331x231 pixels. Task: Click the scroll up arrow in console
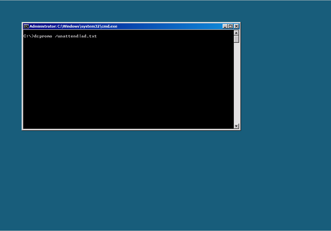236,33
